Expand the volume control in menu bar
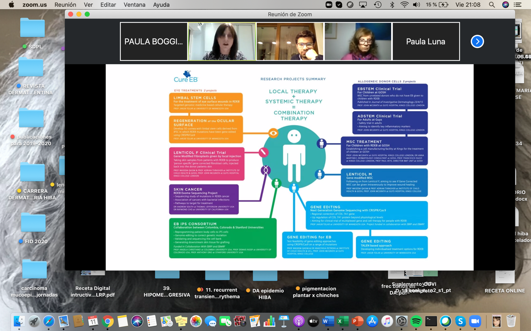 [416, 5]
